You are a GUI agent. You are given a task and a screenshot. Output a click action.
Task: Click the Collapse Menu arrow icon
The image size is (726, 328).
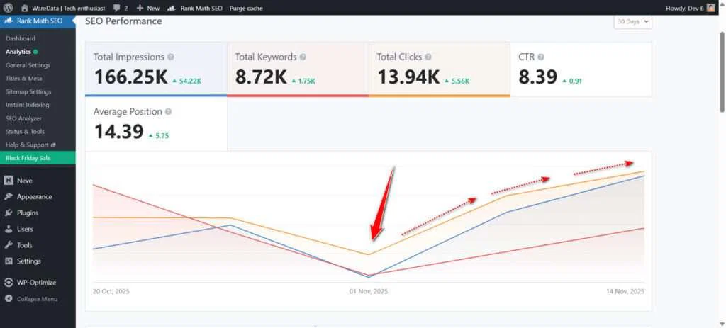tap(9, 299)
